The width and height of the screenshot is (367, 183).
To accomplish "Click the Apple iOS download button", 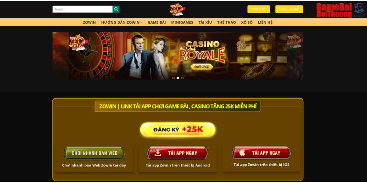I will [x=261, y=153].
